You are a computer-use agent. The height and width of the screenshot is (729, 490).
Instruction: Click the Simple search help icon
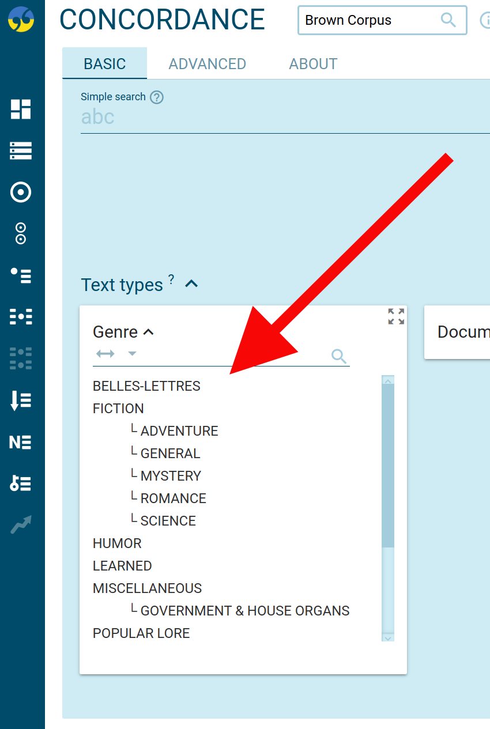coord(157,97)
